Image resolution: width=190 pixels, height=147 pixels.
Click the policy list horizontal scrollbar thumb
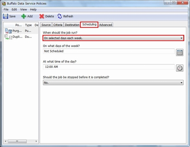tap(17, 141)
